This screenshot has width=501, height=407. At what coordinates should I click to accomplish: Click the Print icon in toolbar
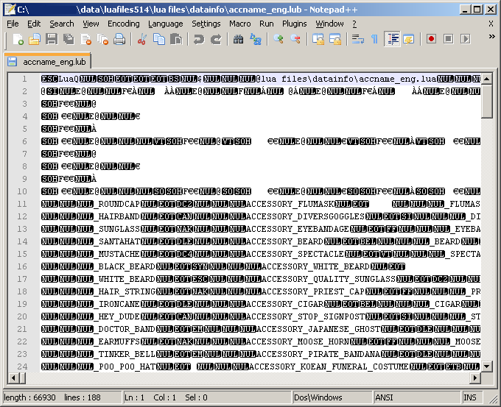click(119, 39)
